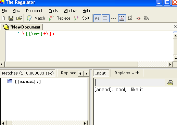The height and width of the screenshot is (125, 177).
Task: Create a new document with the blank page icon
Action: tap(3, 18)
